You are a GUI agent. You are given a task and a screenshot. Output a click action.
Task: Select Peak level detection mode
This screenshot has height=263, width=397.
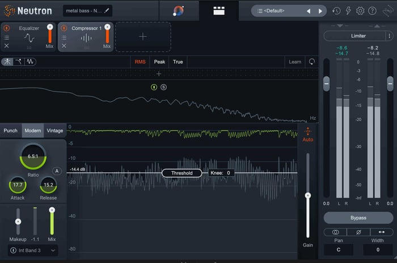(159, 62)
